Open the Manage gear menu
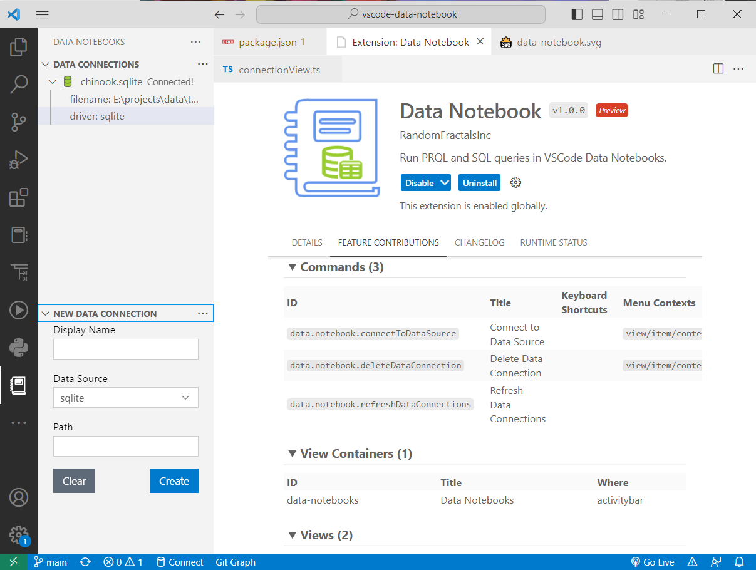This screenshot has width=756, height=570. click(19, 535)
